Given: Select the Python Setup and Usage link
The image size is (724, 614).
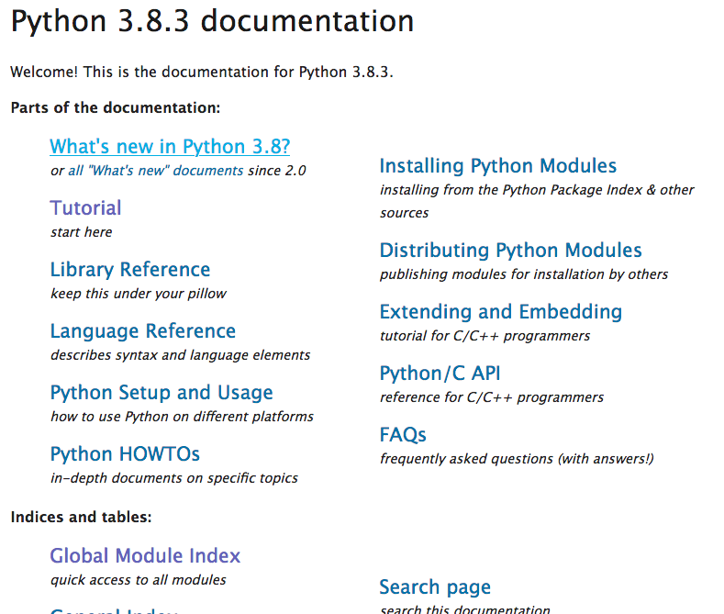Looking at the screenshot, I should [162, 393].
